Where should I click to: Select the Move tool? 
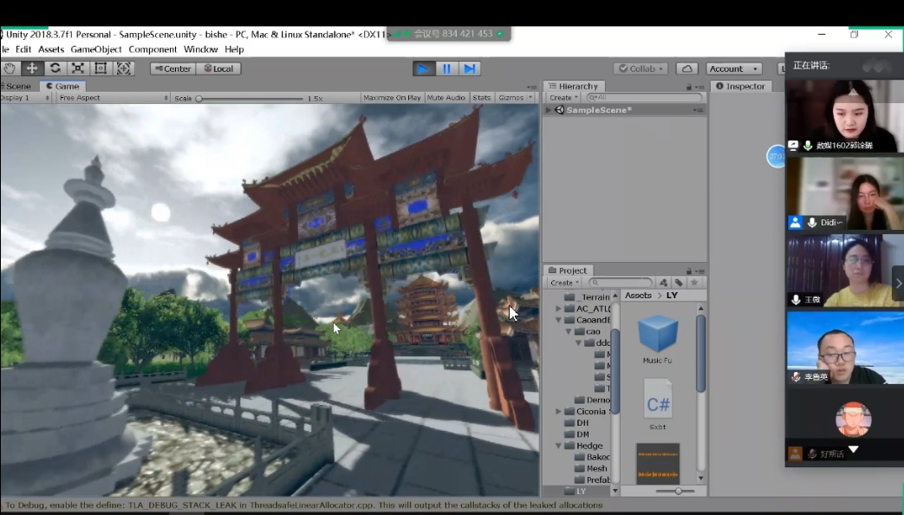[x=32, y=68]
